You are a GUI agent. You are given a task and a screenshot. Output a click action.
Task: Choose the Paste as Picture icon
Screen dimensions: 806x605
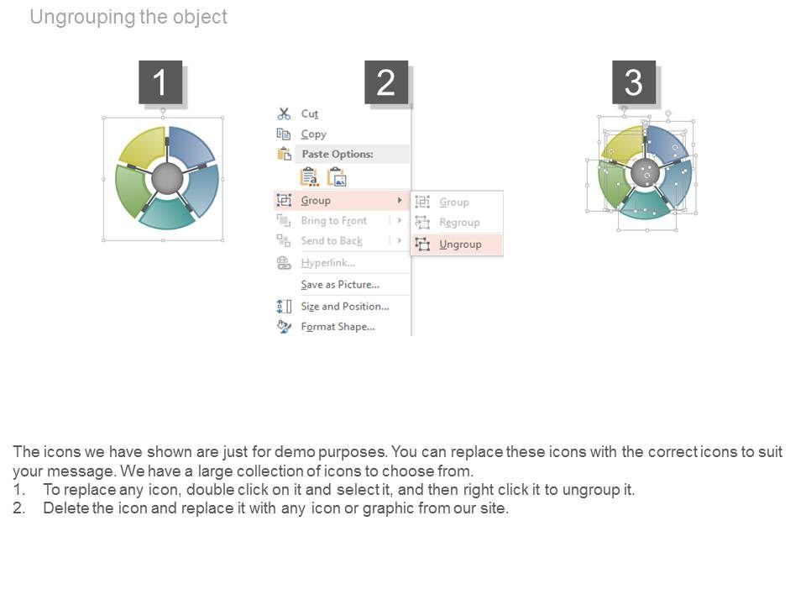click(337, 176)
